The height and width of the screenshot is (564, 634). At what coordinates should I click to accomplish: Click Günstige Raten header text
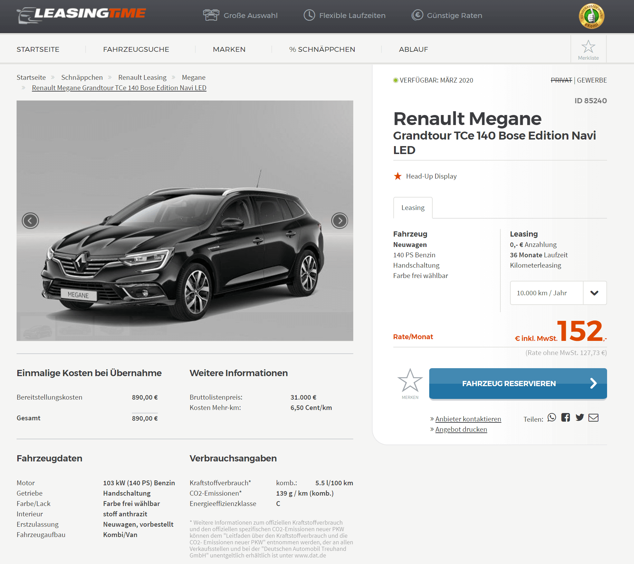click(x=454, y=16)
